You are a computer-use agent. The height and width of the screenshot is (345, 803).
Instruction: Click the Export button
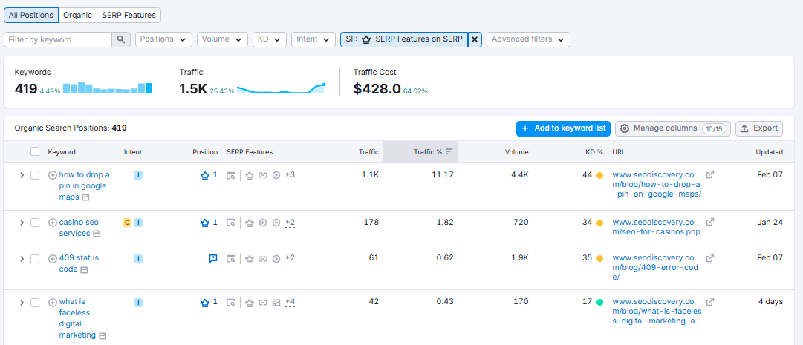click(x=759, y=128)
